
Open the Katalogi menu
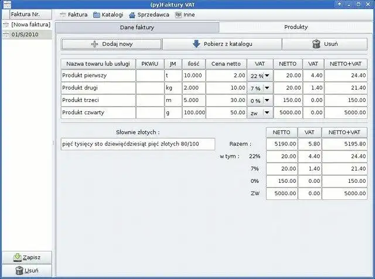(108, 15)
